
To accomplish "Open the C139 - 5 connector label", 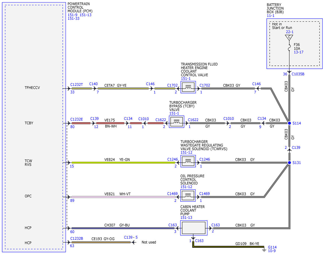I will (x=131, y=238).
